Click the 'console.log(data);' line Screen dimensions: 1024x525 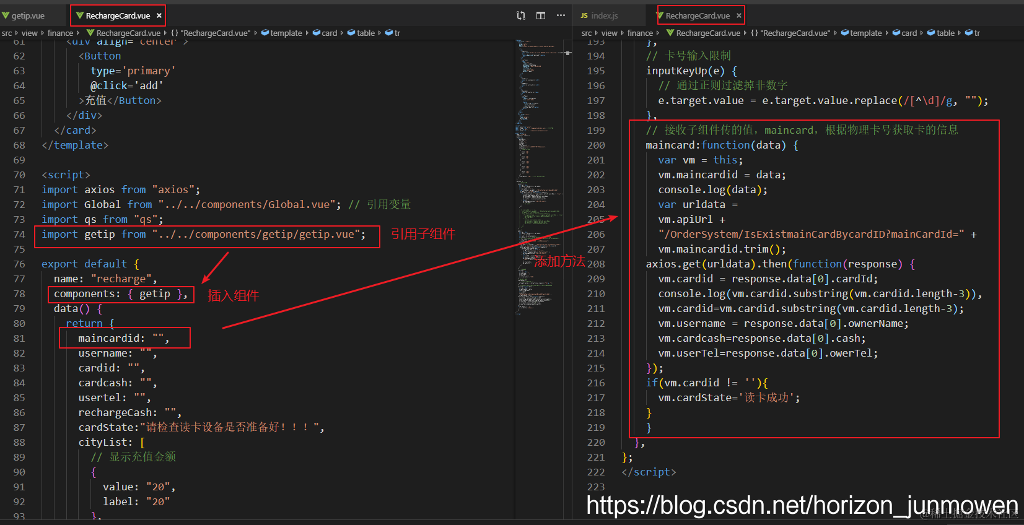click(x=712, y=189)
